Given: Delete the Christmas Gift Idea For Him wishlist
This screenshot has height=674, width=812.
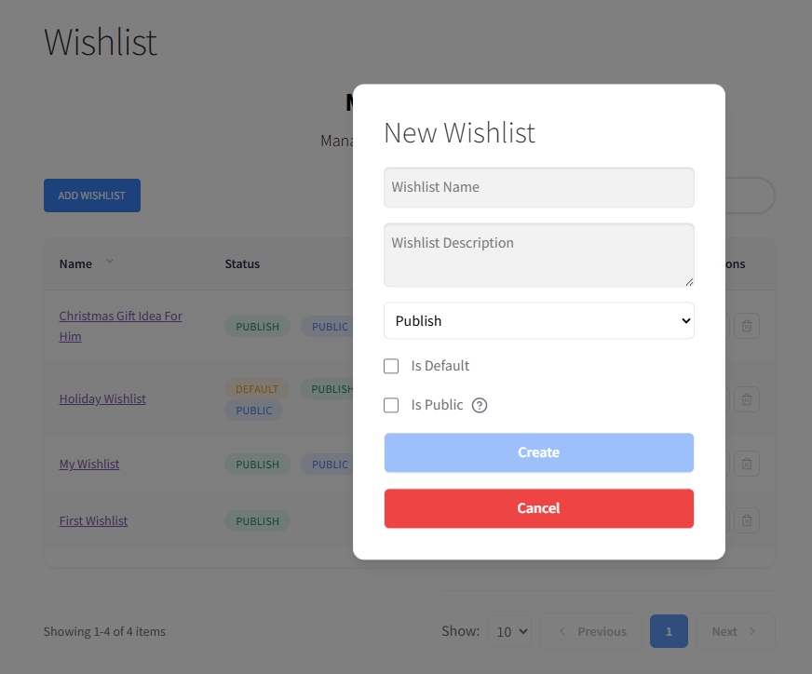Looking at the screenshot, I should click(x=746, y=326).
